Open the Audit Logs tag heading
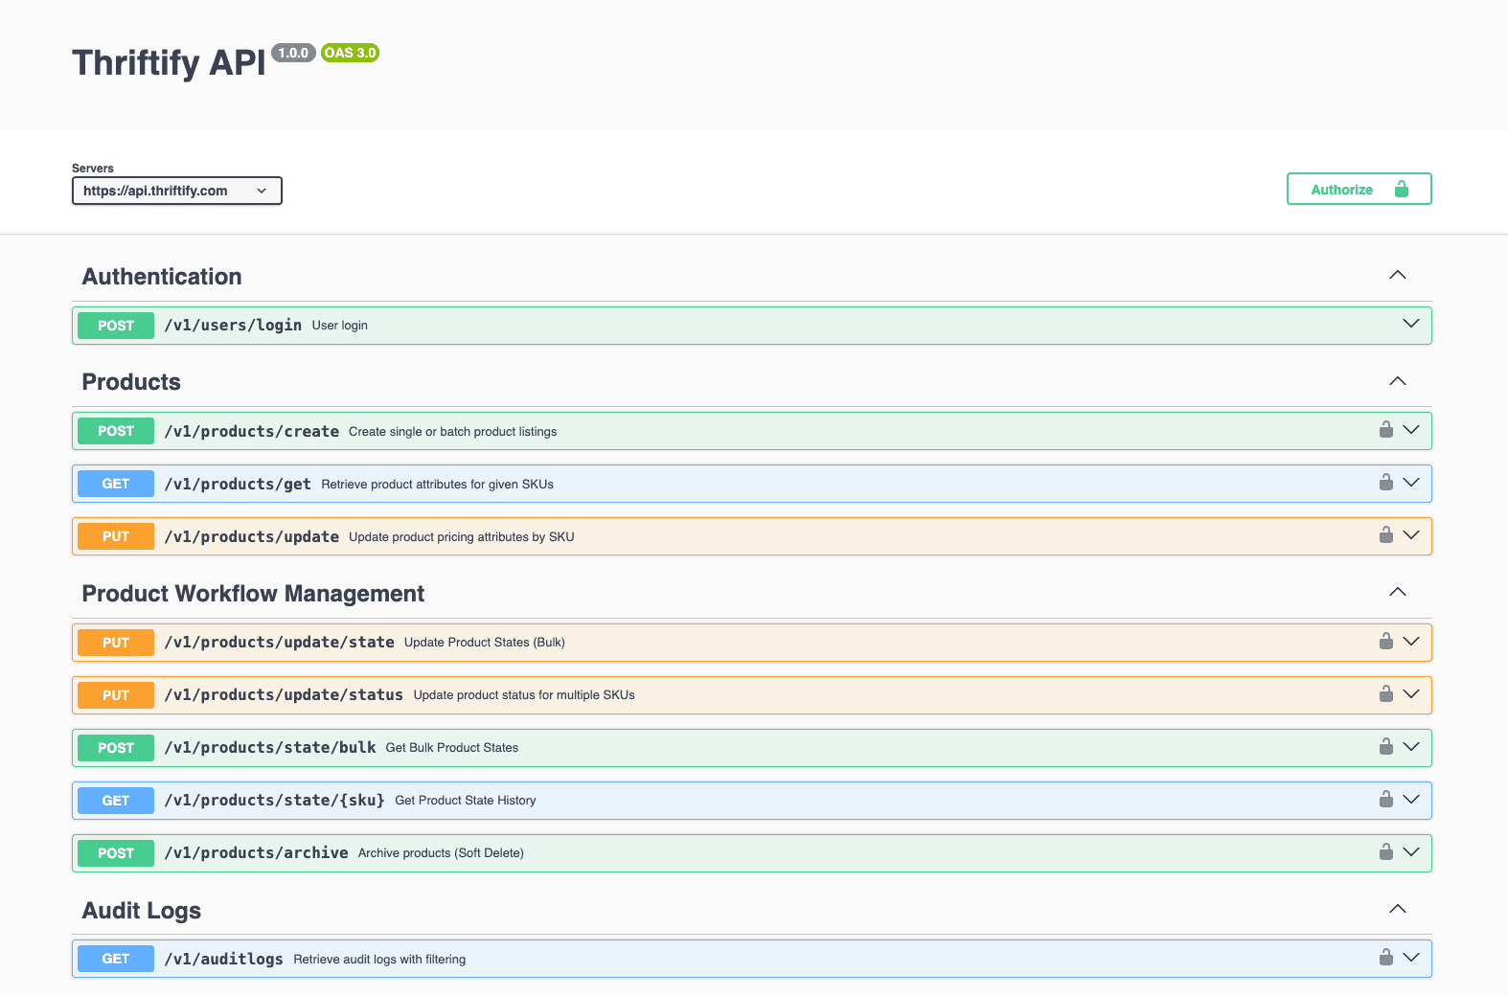Viewport: 1508px width, 996px height. pyautogui.click(x=142, y=911)
